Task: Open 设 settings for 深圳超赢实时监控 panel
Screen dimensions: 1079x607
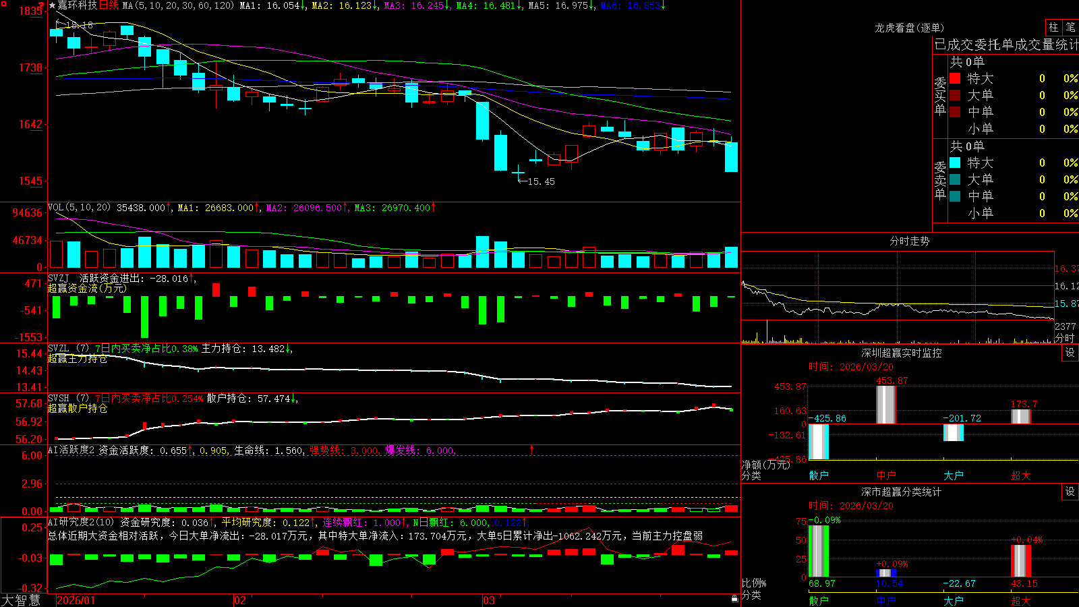Action: pos(1070,353)
